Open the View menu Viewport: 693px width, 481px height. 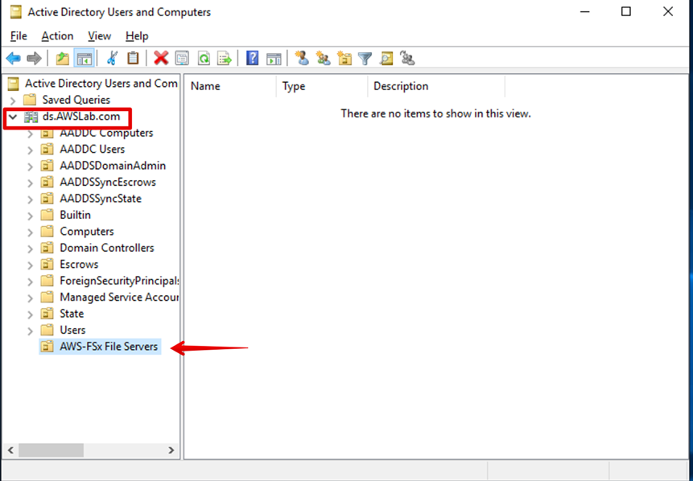[x=99, y=35]
